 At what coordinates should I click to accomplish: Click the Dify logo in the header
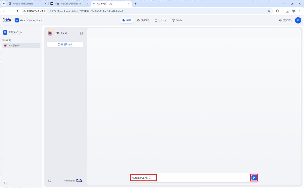[x=7, y=20]
